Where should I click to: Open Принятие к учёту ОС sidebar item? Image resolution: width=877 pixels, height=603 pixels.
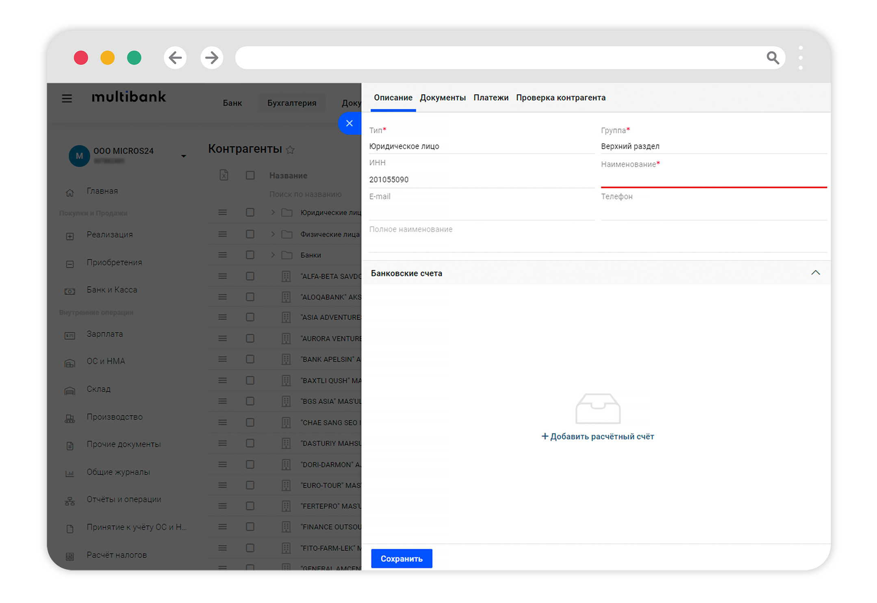[137, 527]
